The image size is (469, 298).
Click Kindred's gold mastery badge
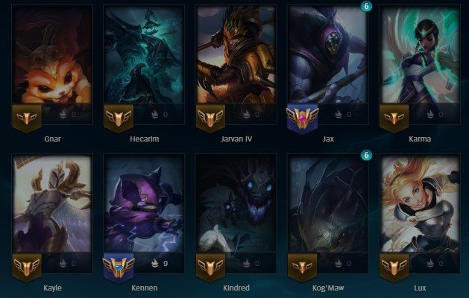tap(210, 267)
